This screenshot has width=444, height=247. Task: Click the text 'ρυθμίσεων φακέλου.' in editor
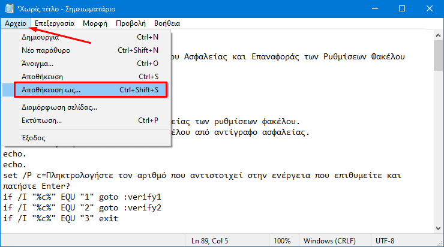click(x=257, y=122)
